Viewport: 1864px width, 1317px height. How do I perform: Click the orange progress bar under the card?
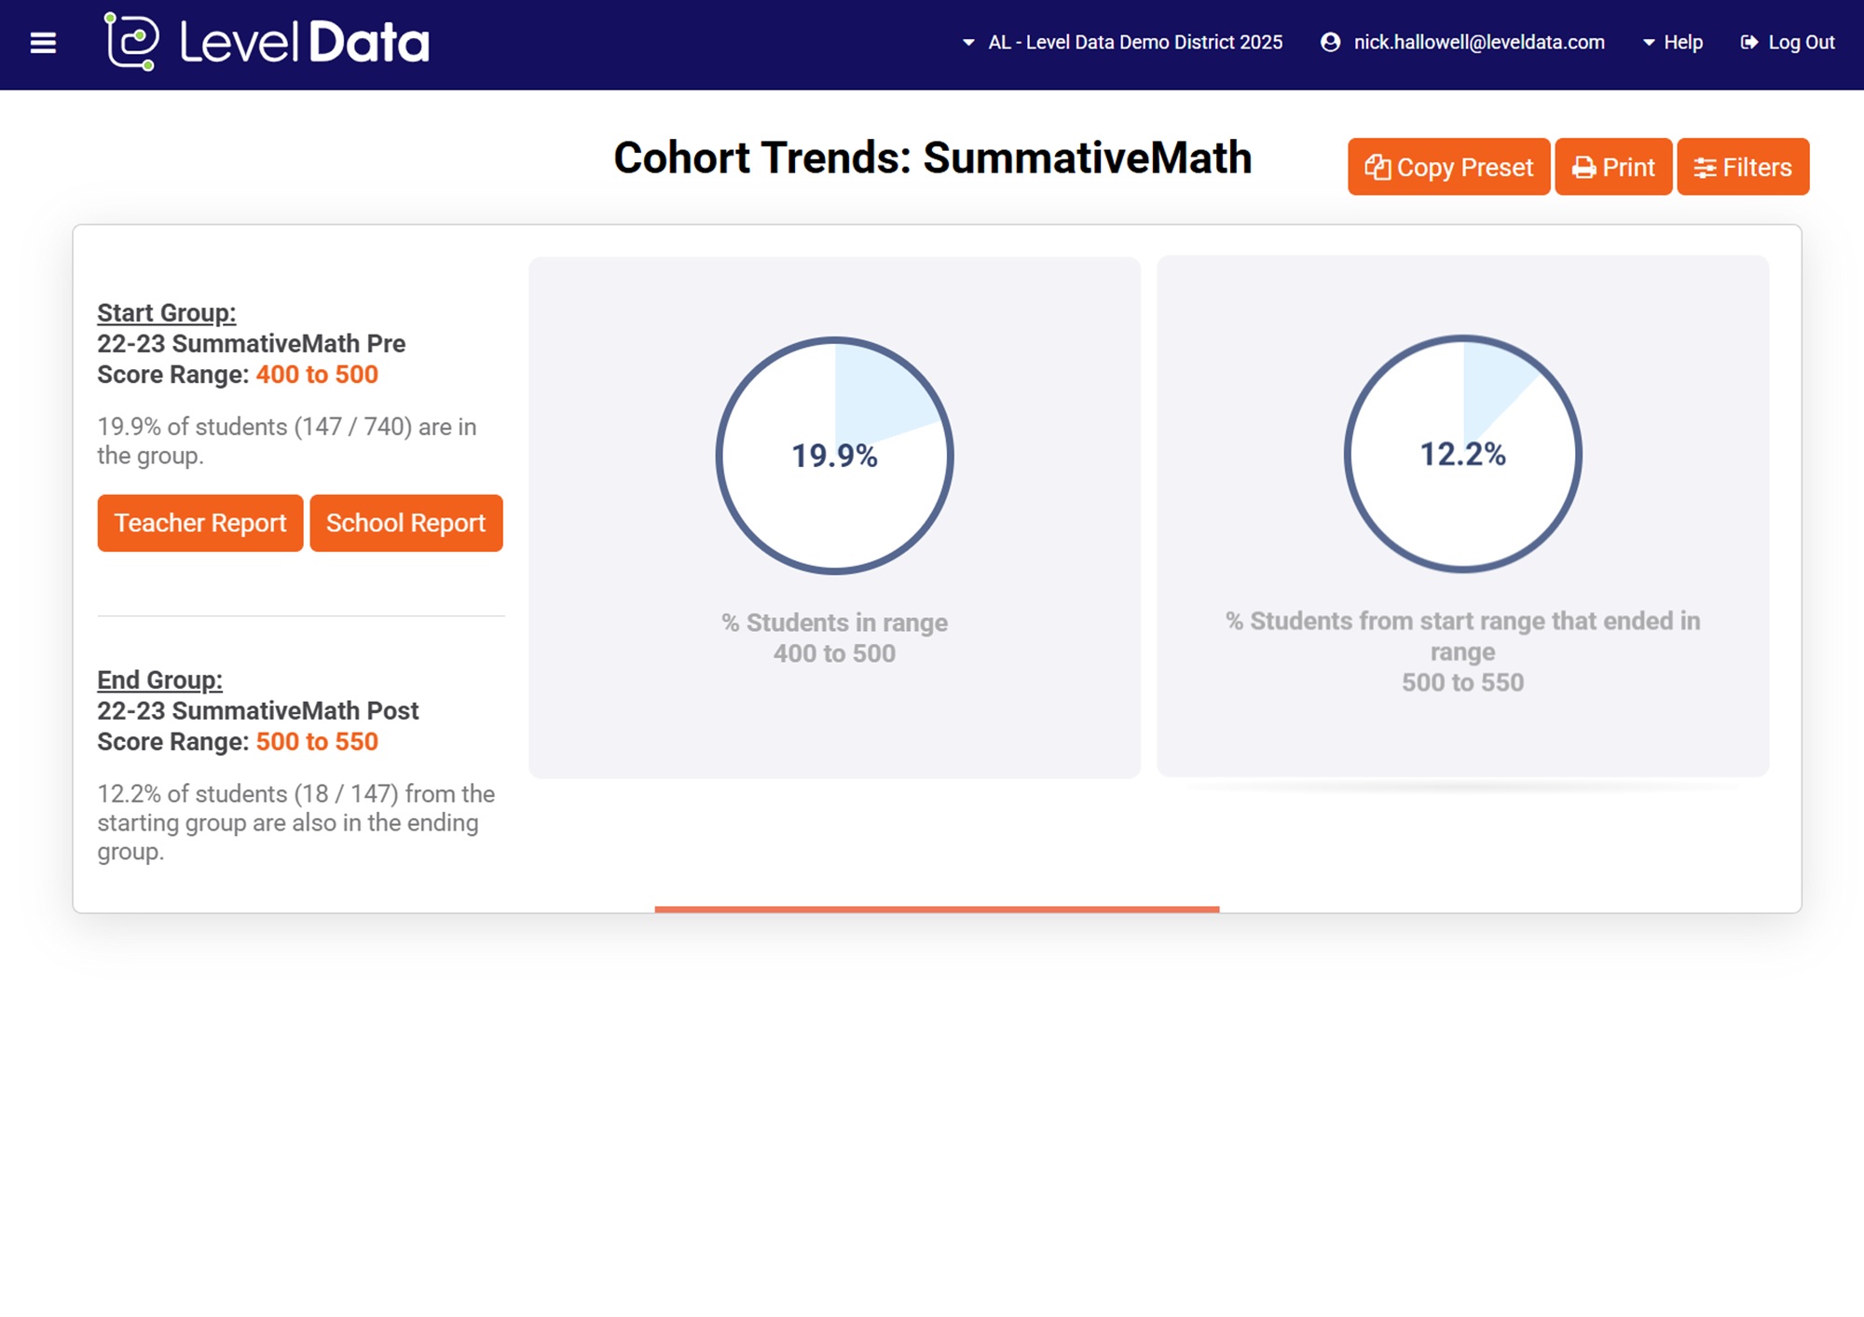[937, 909]
